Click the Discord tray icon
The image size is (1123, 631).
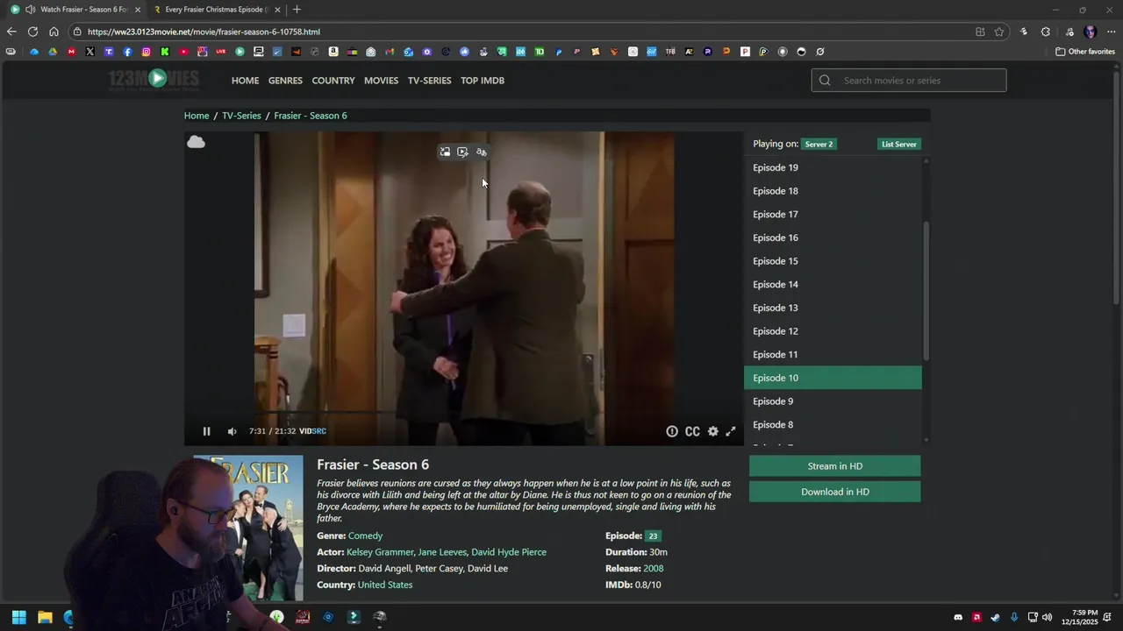(958, 617)
